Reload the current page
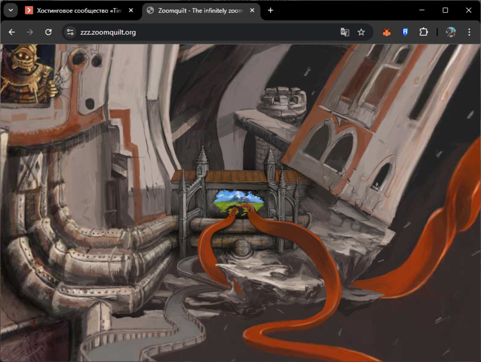This screenshot has height=362, width=481. tap(48, 32)
